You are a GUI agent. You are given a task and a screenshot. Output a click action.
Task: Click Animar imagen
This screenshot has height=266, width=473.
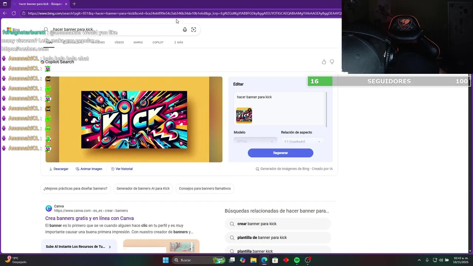(89, 169)
